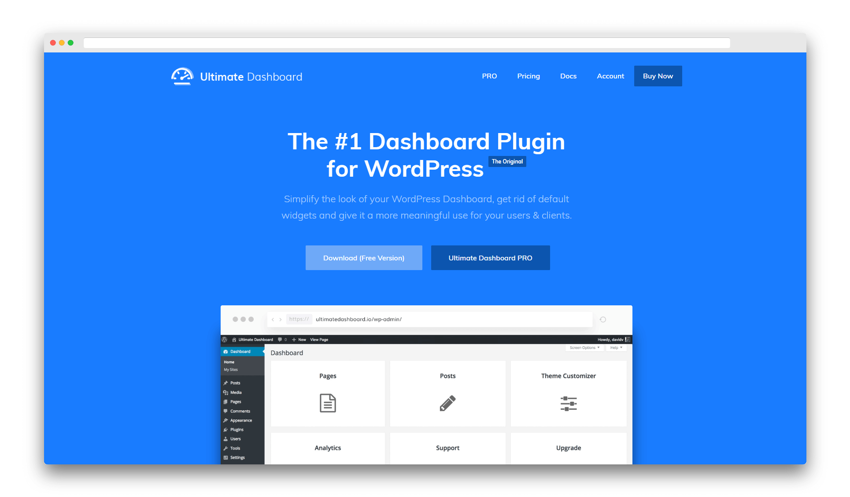850x497 pixels.
Task: Click the 'Dashboard' page heading text
Action: tap(287, 353)
